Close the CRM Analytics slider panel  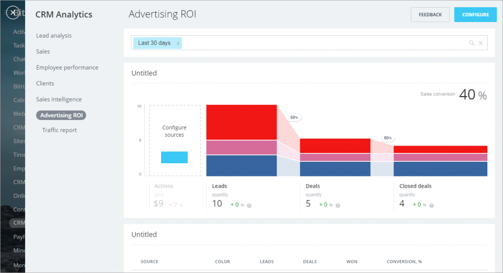(x=13, y=13)
